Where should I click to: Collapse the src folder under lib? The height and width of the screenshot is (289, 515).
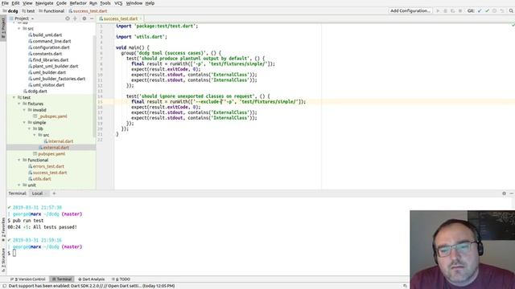(19, 29)
